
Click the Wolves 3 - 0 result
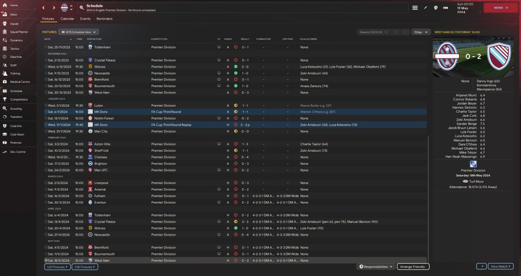pos(245,67)
